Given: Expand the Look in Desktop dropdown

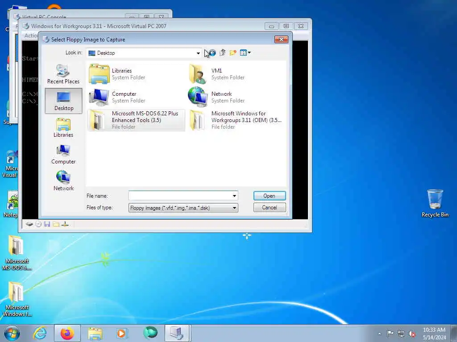Looking at the screenshot, I should [198, 53].
